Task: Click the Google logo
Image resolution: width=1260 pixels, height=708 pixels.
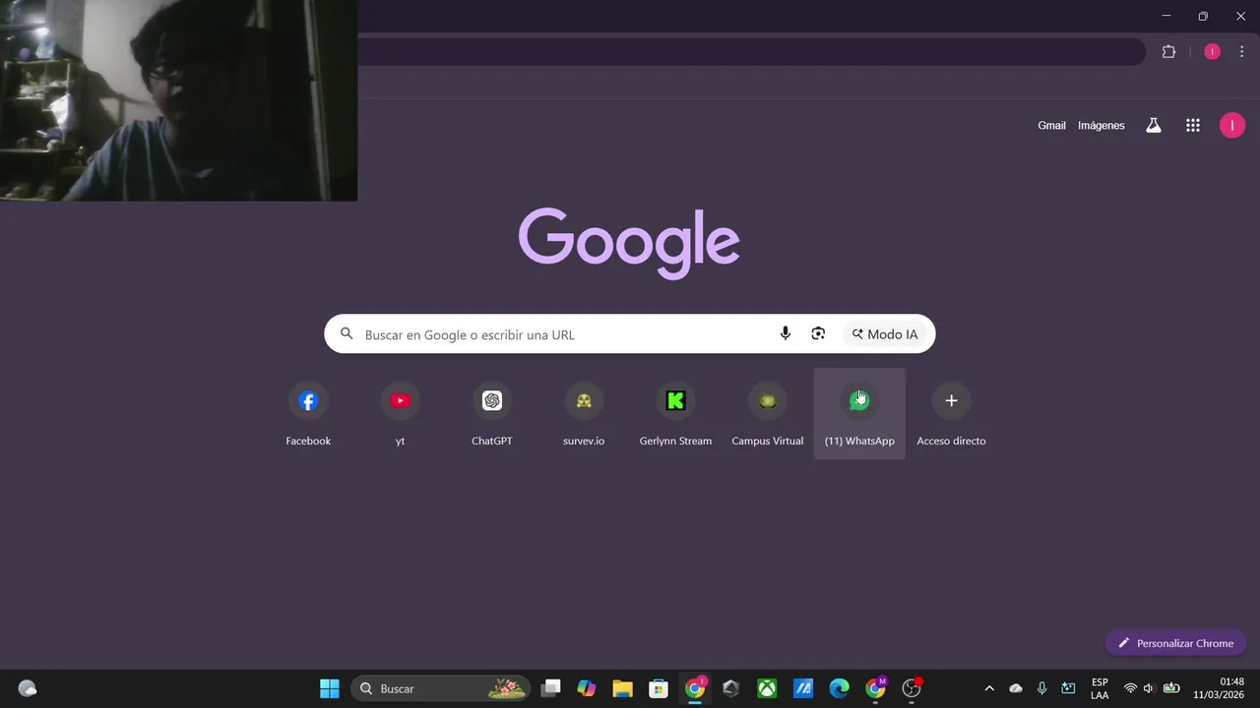Action: point(629,243)
